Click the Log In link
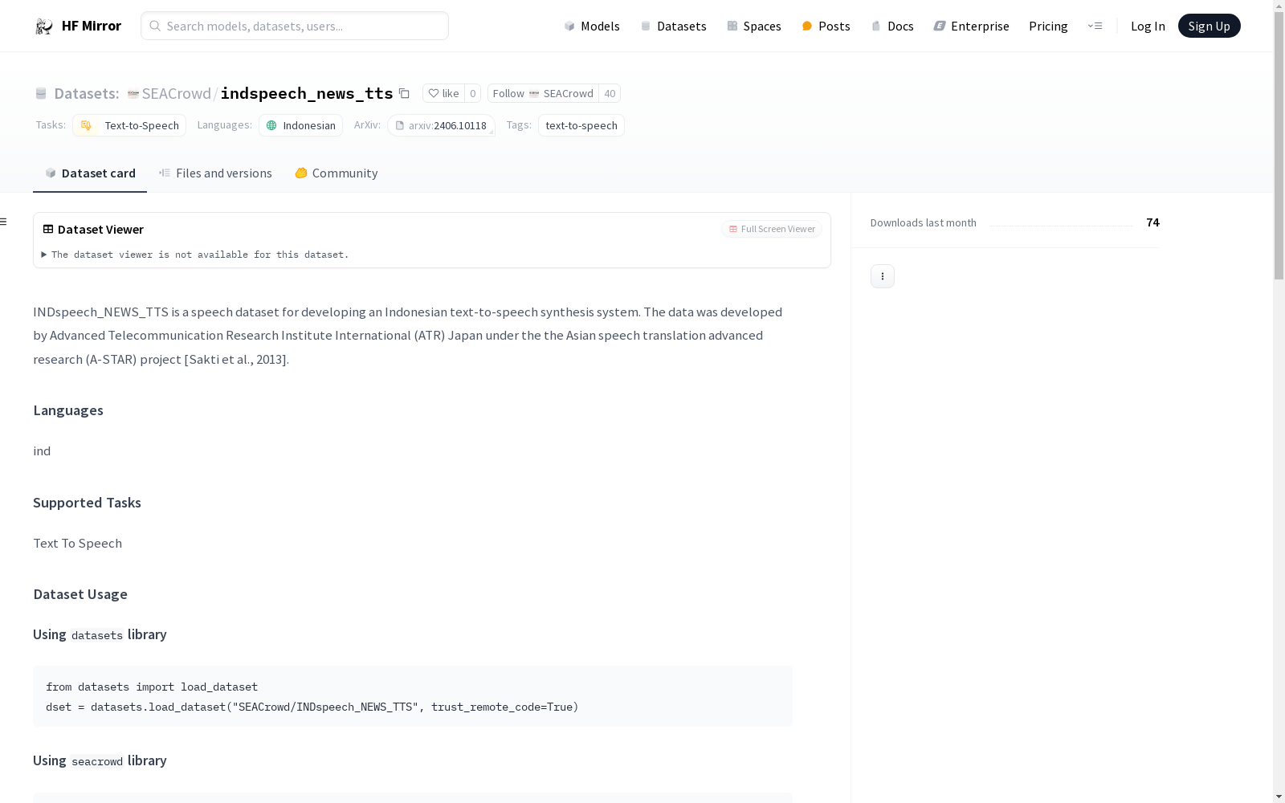Viewport: 1285px width, 803px height. (1148, 26)
